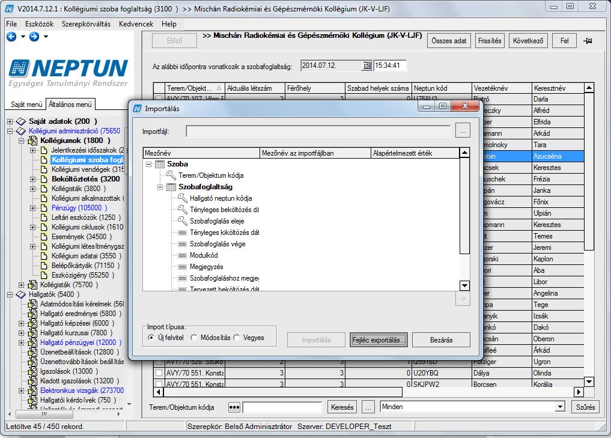611x438 pixels.
Task: Click icon beside Igazolások (13000)
Action: pyautogui.click(x=32, y=371)
